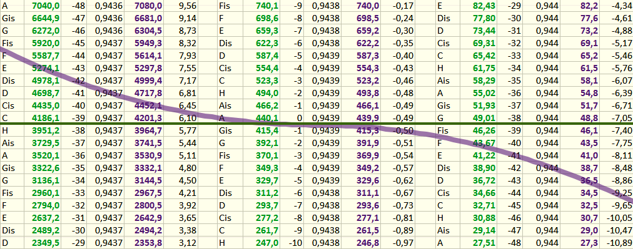Click the purple value 3144,5
633x249 pixels.
click(x=149, y=180)
